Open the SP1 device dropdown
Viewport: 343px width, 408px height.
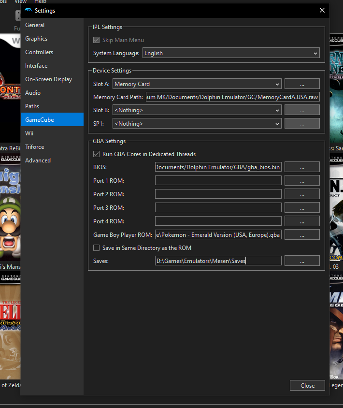coord(197,124)
